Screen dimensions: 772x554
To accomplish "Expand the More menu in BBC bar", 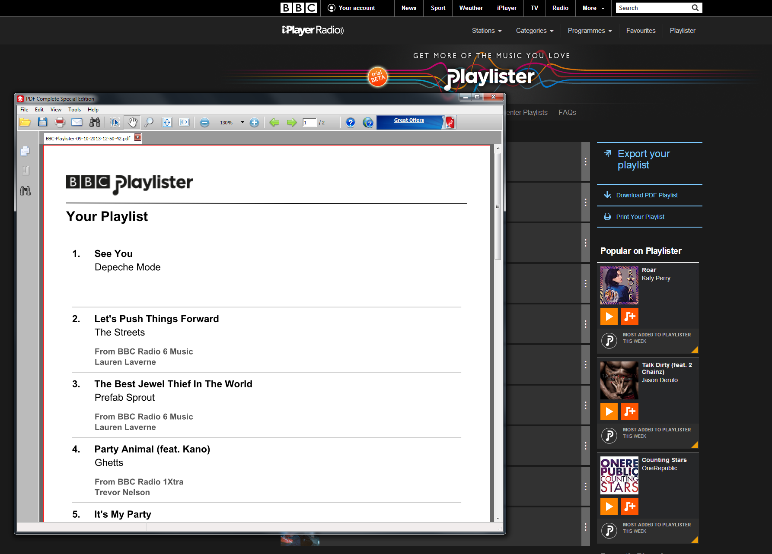I will 593,8.
